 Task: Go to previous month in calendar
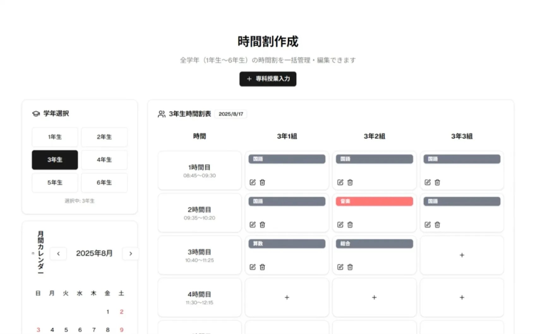point(58,253)
